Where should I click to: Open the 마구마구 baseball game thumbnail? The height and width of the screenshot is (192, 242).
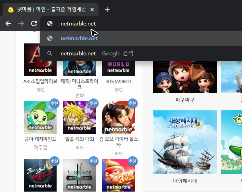pyautogui.click(x=185, y=77)
